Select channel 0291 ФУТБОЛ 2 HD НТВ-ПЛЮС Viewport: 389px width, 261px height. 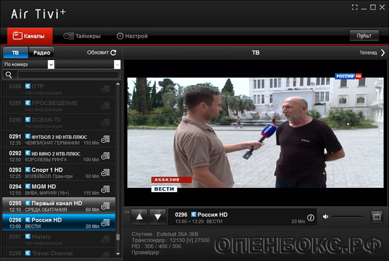[59, 139]
